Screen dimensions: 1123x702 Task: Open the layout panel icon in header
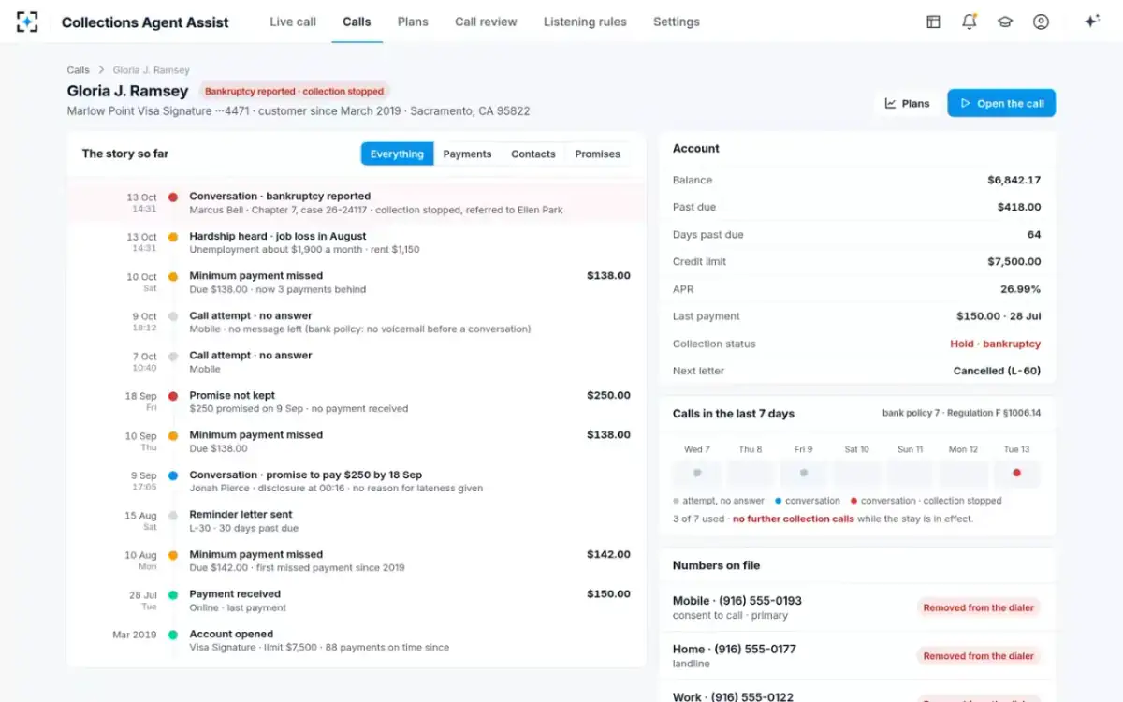coord(933,22)
